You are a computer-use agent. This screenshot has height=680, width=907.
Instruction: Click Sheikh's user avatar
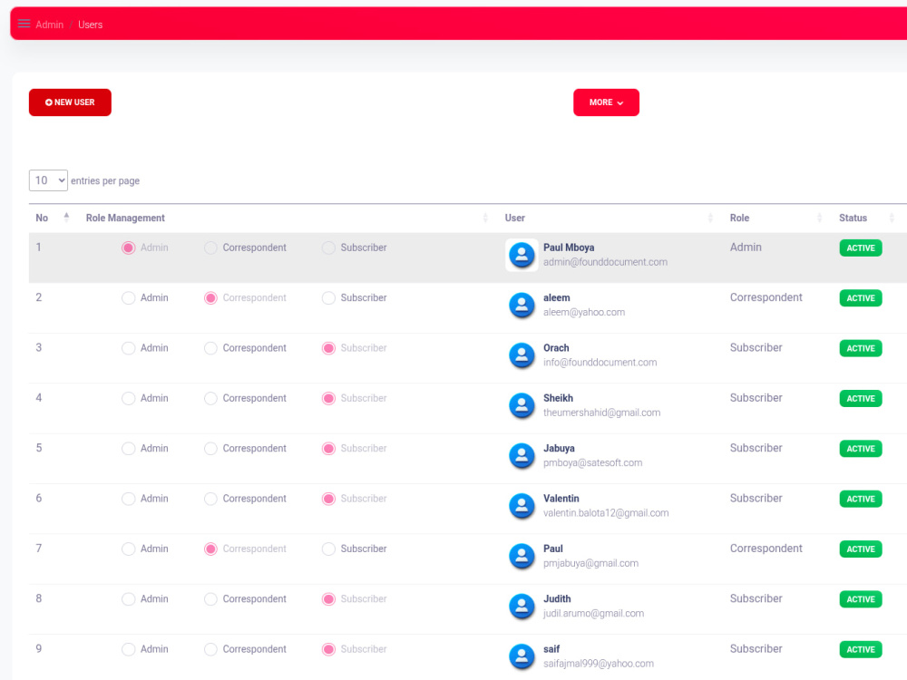[522, 405]
